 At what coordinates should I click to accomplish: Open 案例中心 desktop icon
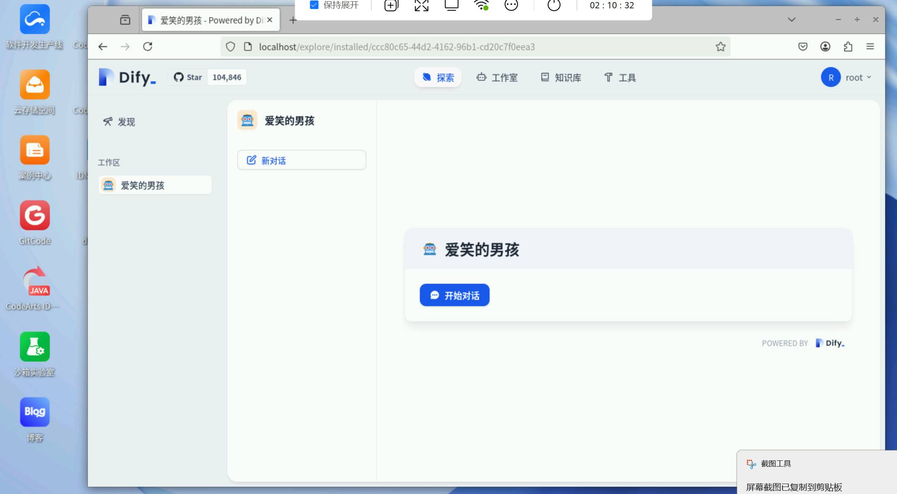pos(34,158)
